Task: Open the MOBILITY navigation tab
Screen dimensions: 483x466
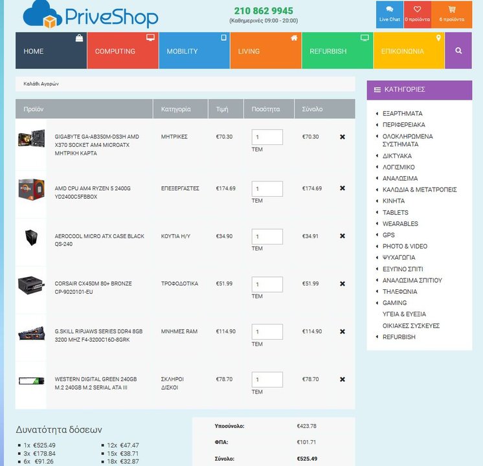Action: [x=194, y=50]
